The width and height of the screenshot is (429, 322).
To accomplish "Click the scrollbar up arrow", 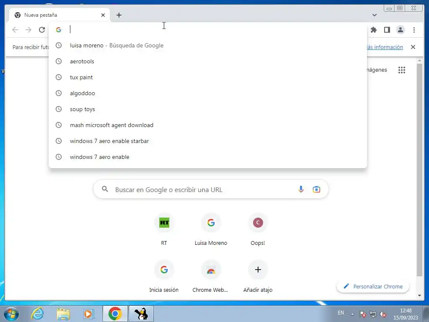I will coord(420,61).
